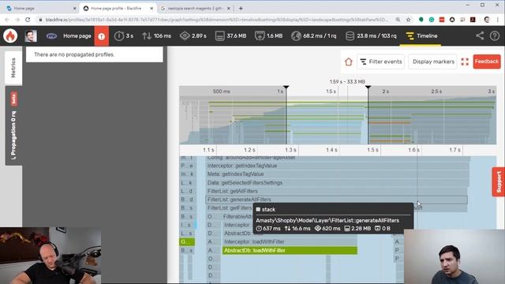Click the browser forward arrow

click(x=17, y=20)
